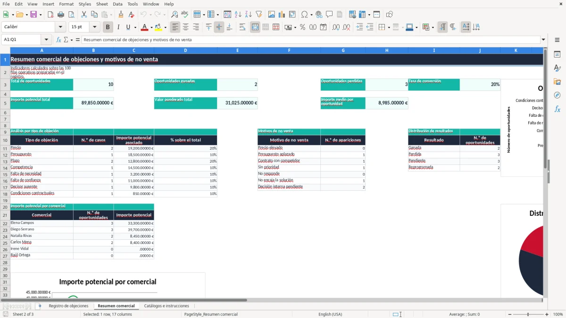
Task: Switch to Registro de objeciones sheet tab
Action: (x=68, y=306)
